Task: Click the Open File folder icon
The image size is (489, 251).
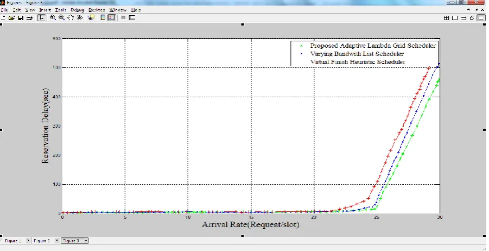Action: (x=11, y=18)
